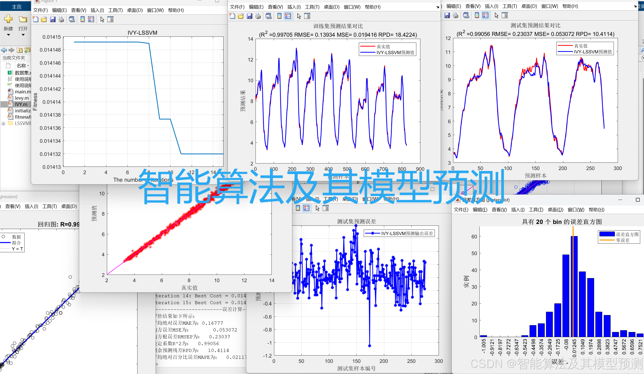Print the training set comparison figure

[x=258, y=16]
